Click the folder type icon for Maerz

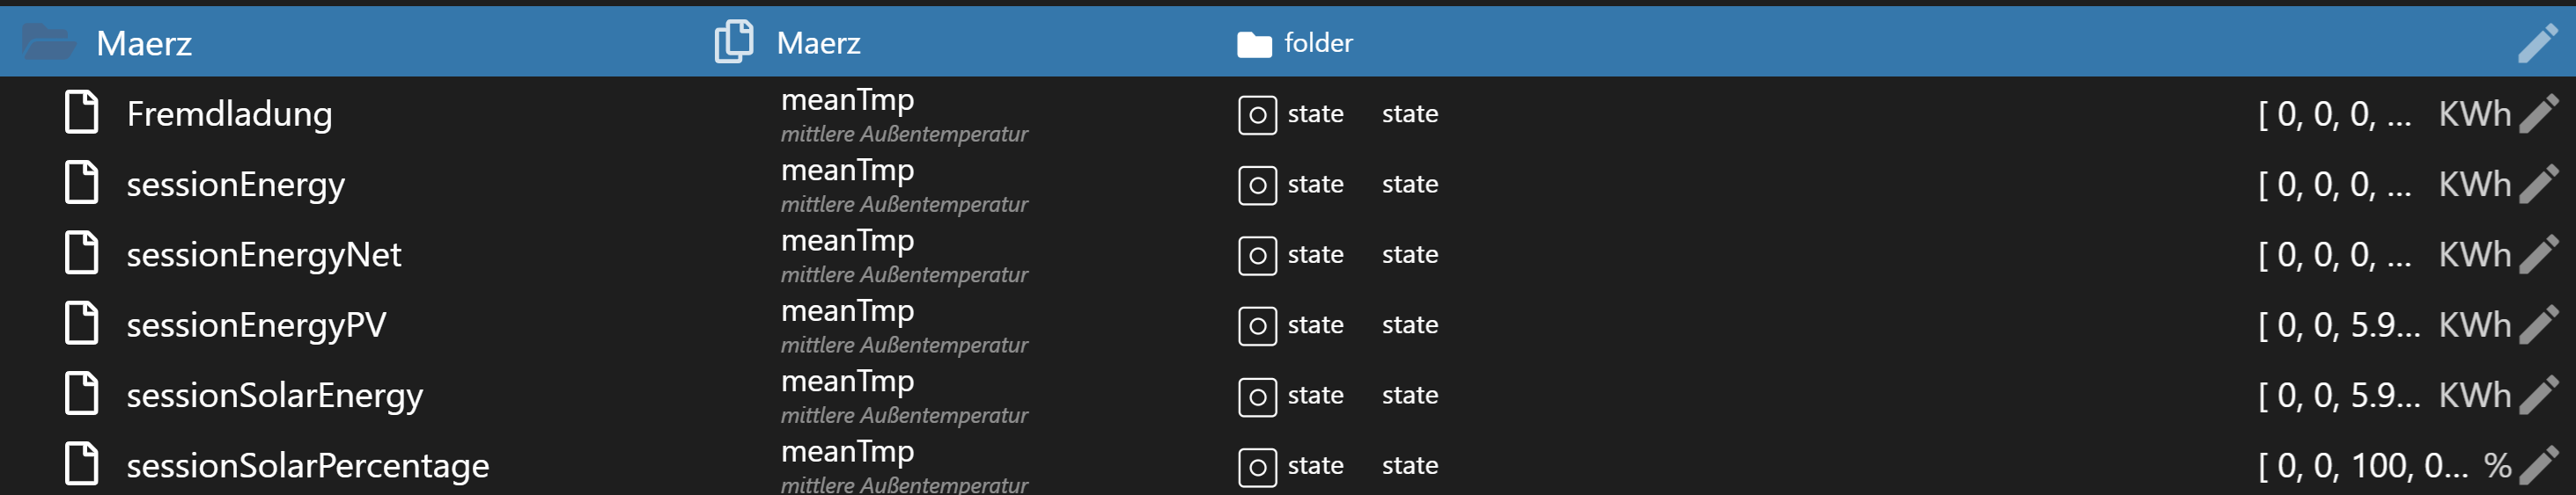click(x=1253, y=43)
